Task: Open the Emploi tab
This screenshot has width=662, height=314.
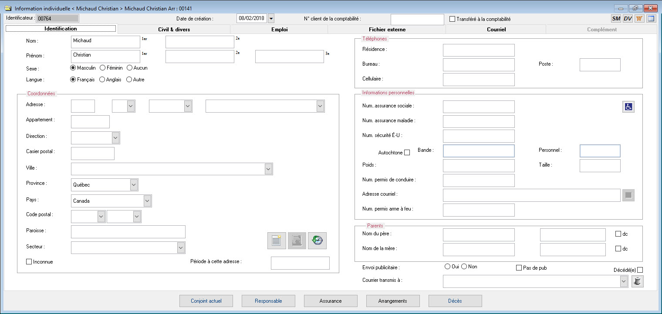Action: click(279, 30)
